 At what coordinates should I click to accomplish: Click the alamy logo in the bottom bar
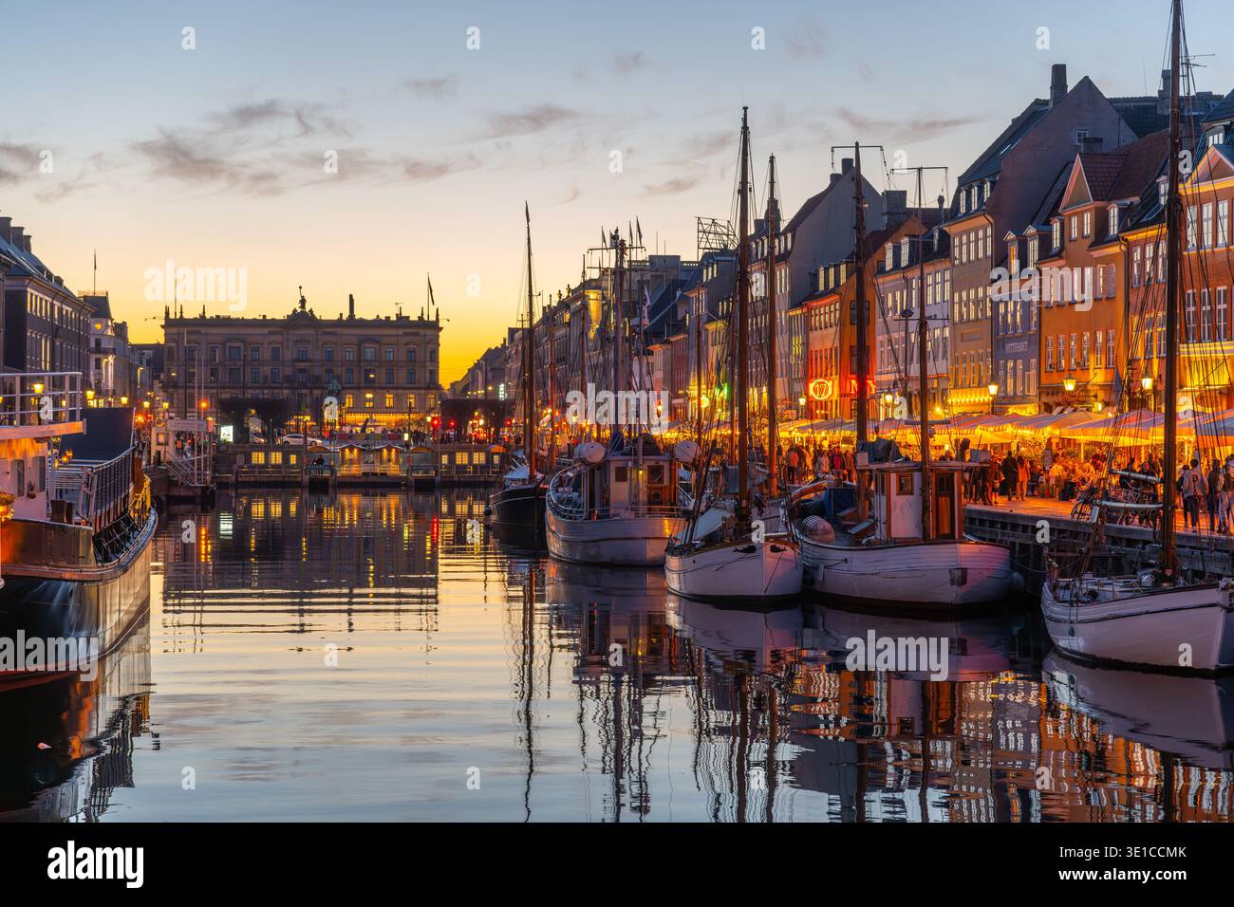pyautogui.click(x=96, y=863)
